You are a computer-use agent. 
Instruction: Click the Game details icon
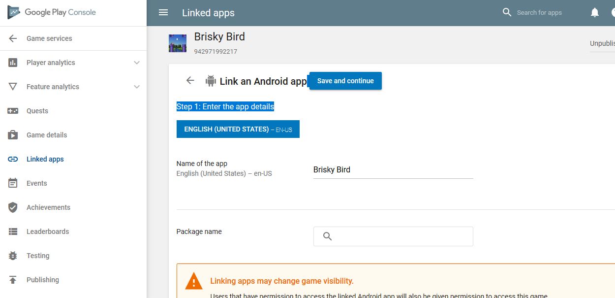pyautogui.click(x=13, y=135)
